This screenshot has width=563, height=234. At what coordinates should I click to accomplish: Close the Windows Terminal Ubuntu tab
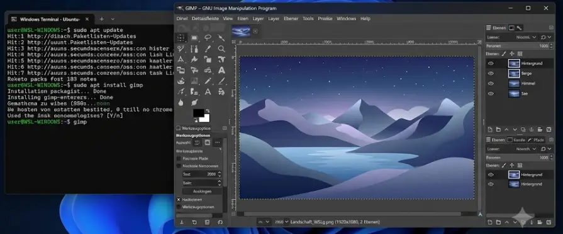coord(87,19)
